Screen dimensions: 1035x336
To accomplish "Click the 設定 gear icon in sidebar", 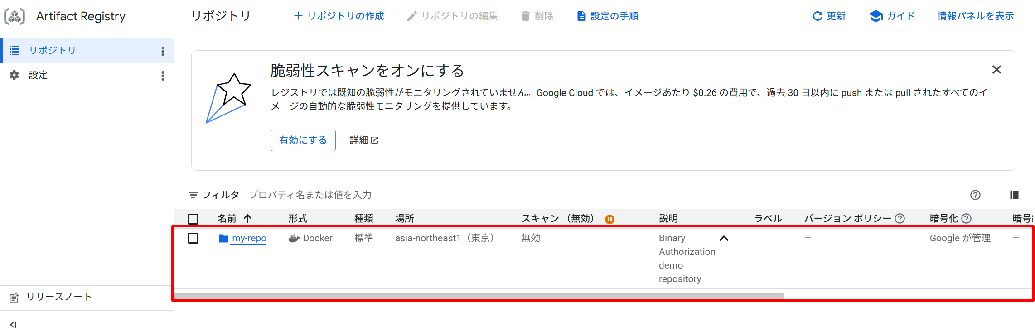I will coord(15,75).
